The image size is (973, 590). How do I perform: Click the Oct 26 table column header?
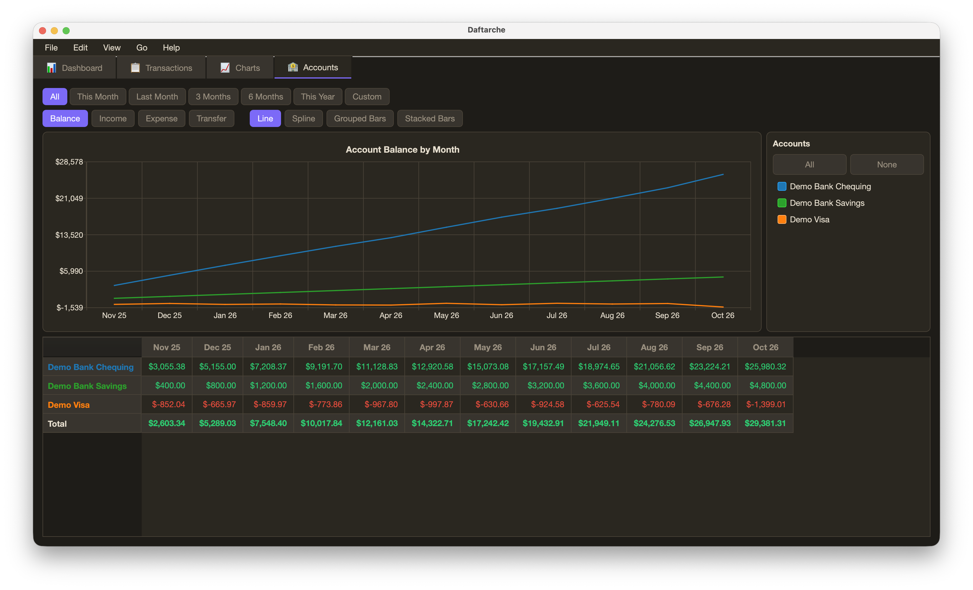765,348
